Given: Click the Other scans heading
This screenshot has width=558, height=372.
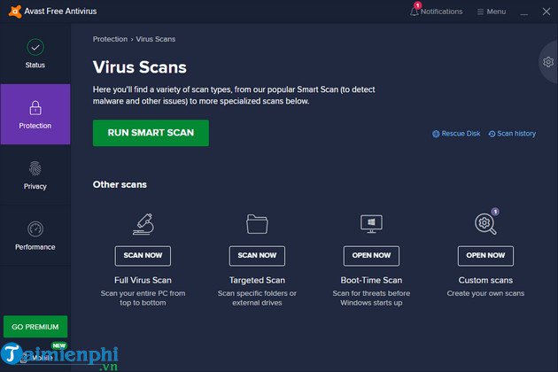Looking at the screenshot, I should (x=120, y=184).
